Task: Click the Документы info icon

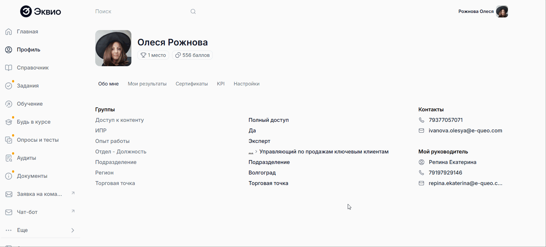Action: pos(9,176)
